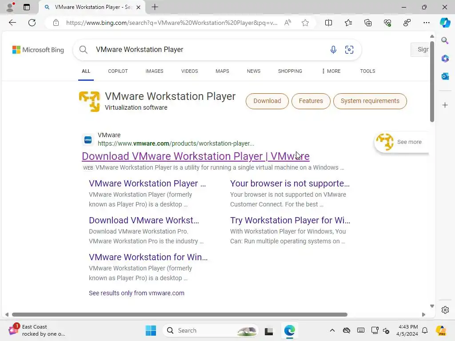Click the Features pill button

(x=311, y=101)
